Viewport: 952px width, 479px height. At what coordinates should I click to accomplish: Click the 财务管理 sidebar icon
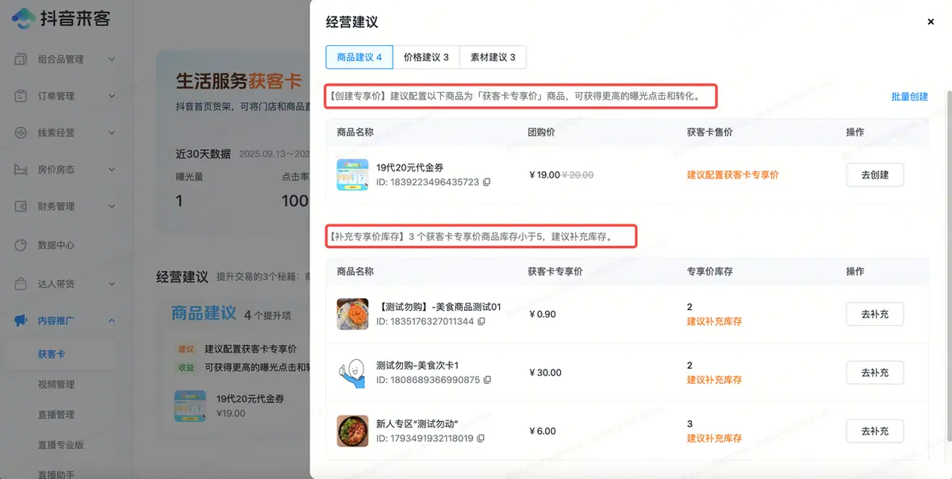pos(21,206)
